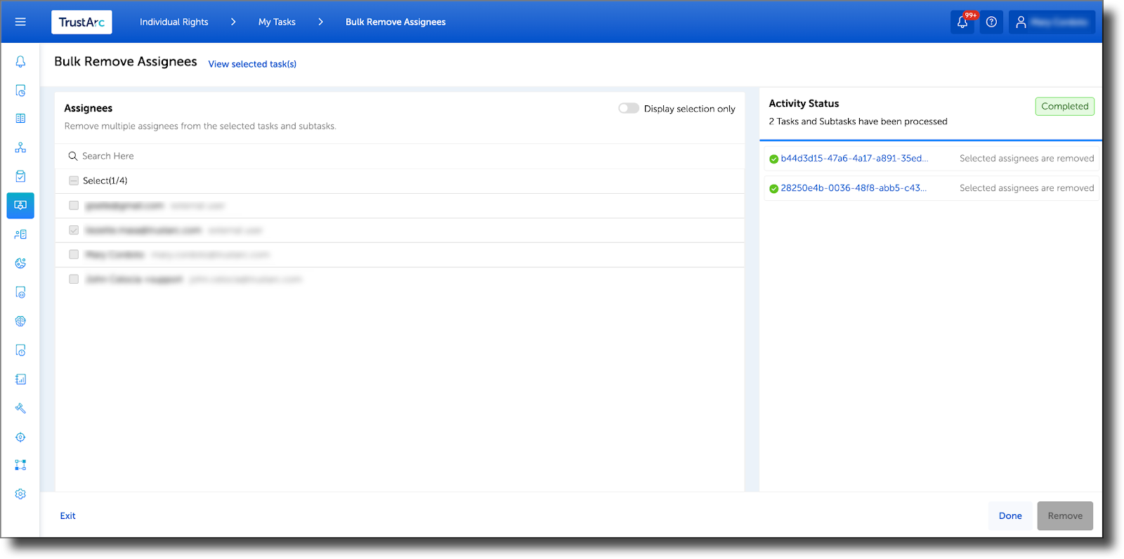Click the TrustArc logo
Image resolution: width=1124 pixels, height=559 pixels.
[x=81, y=22]
